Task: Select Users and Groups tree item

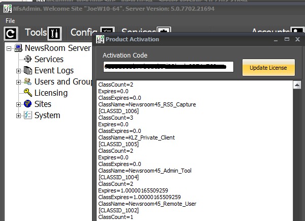Action: [x=63, y=82]
